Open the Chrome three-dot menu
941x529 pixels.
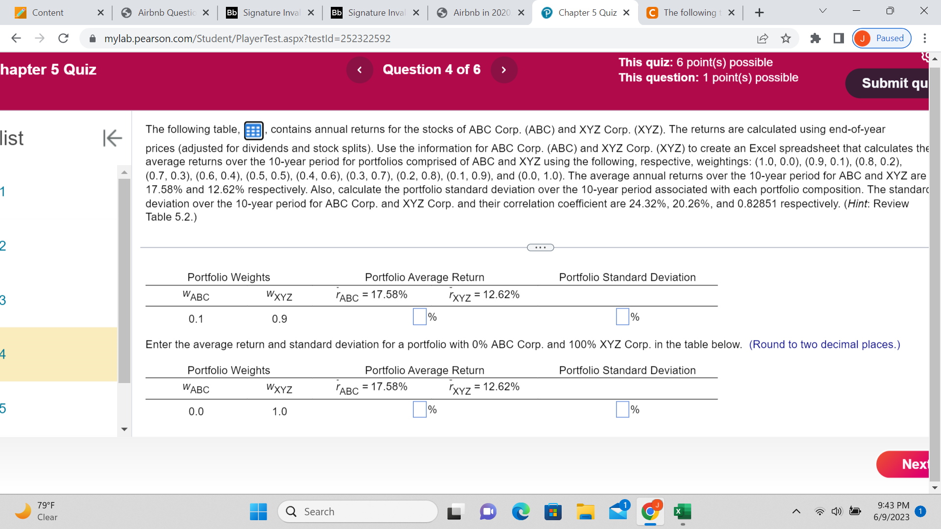pyautogui.click(x=924, y=38)
